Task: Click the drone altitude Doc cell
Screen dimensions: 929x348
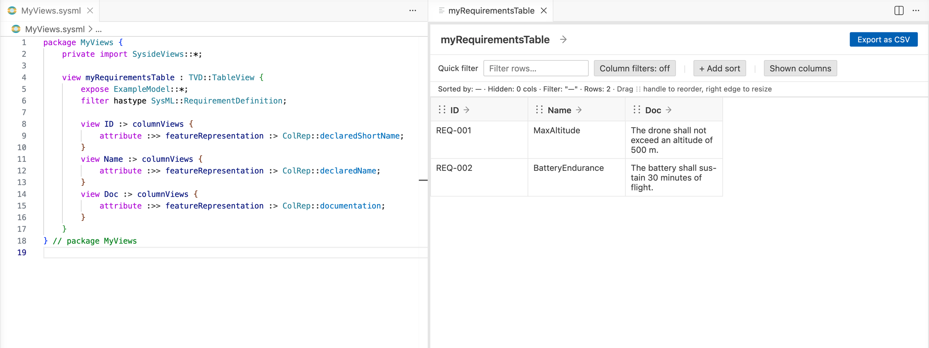Action: click(673, 140)
